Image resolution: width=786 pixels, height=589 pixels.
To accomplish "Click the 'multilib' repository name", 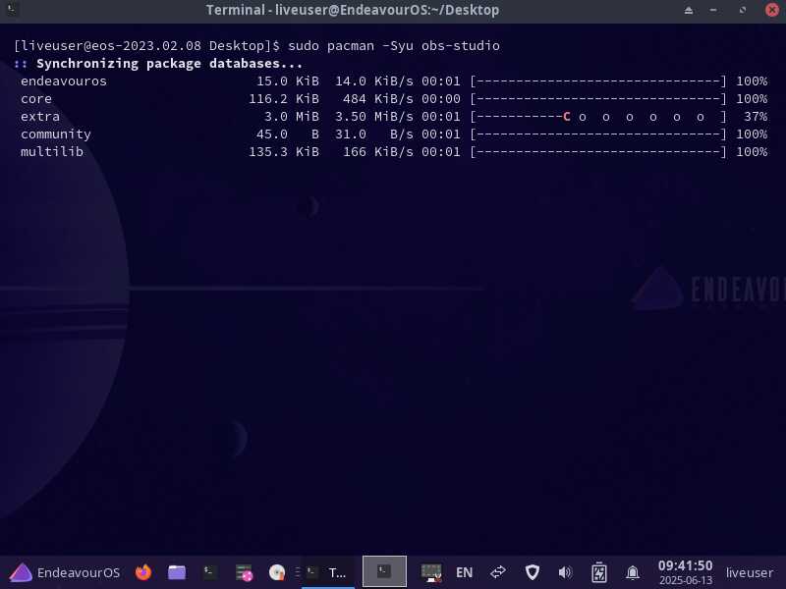I will click(52, 152).
